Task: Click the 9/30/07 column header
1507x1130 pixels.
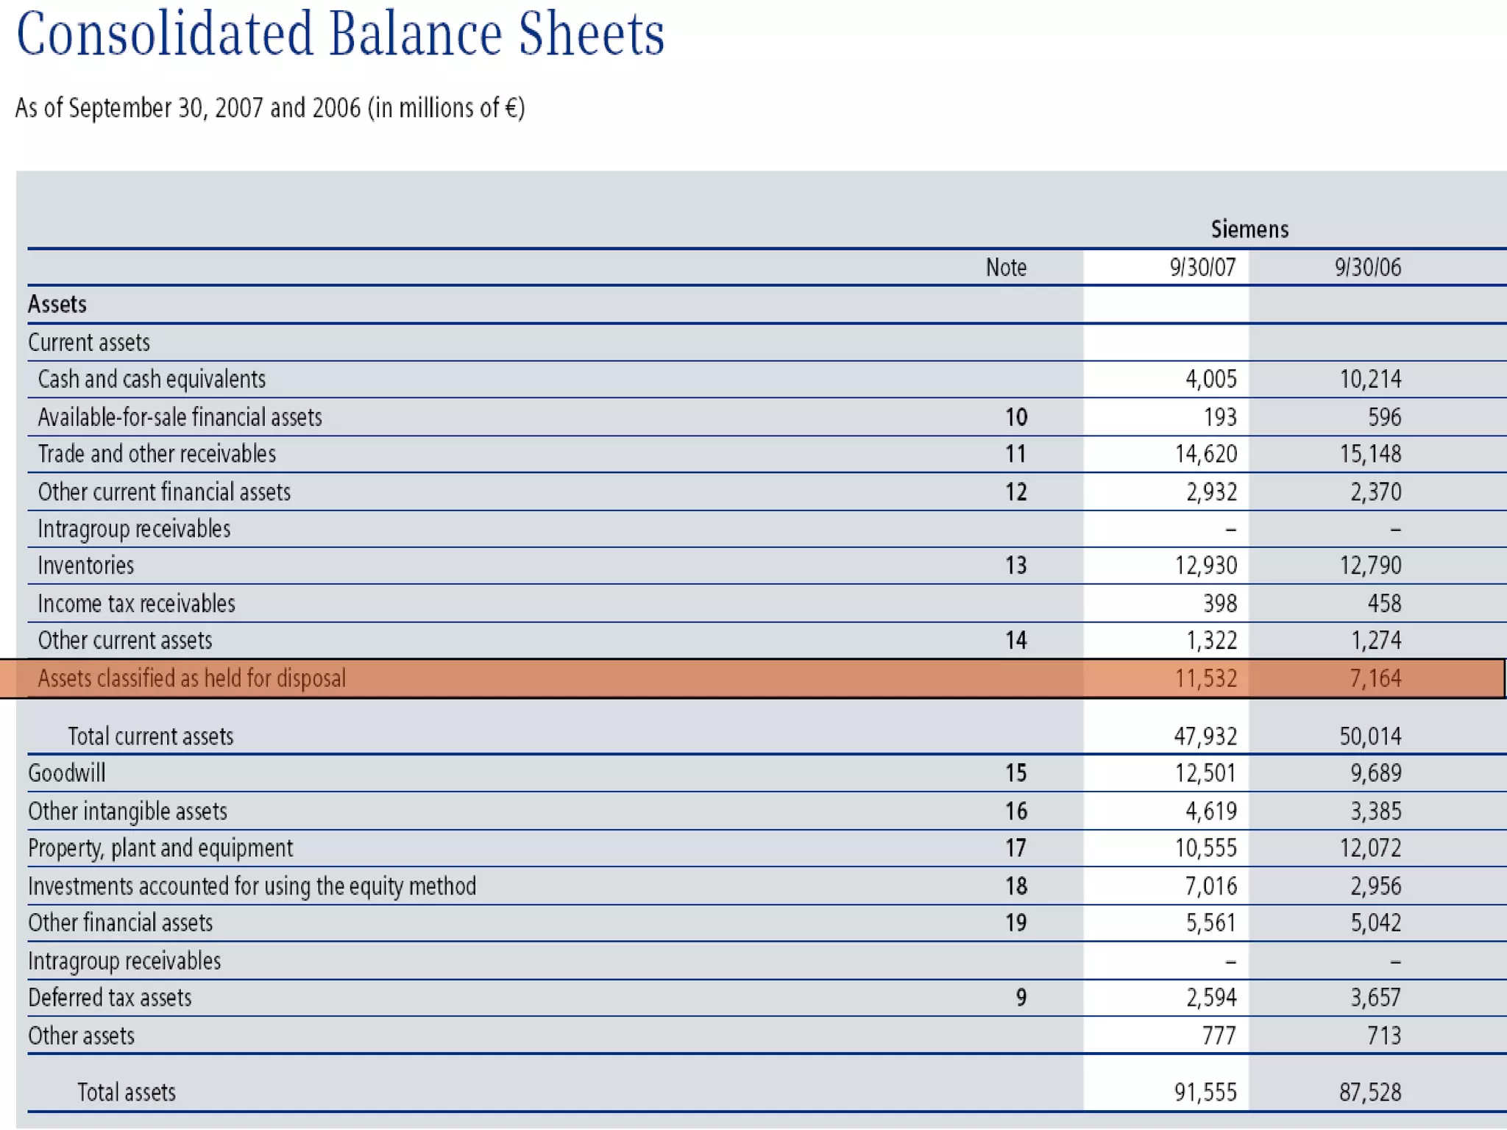Action: [x=1202, y=267]
